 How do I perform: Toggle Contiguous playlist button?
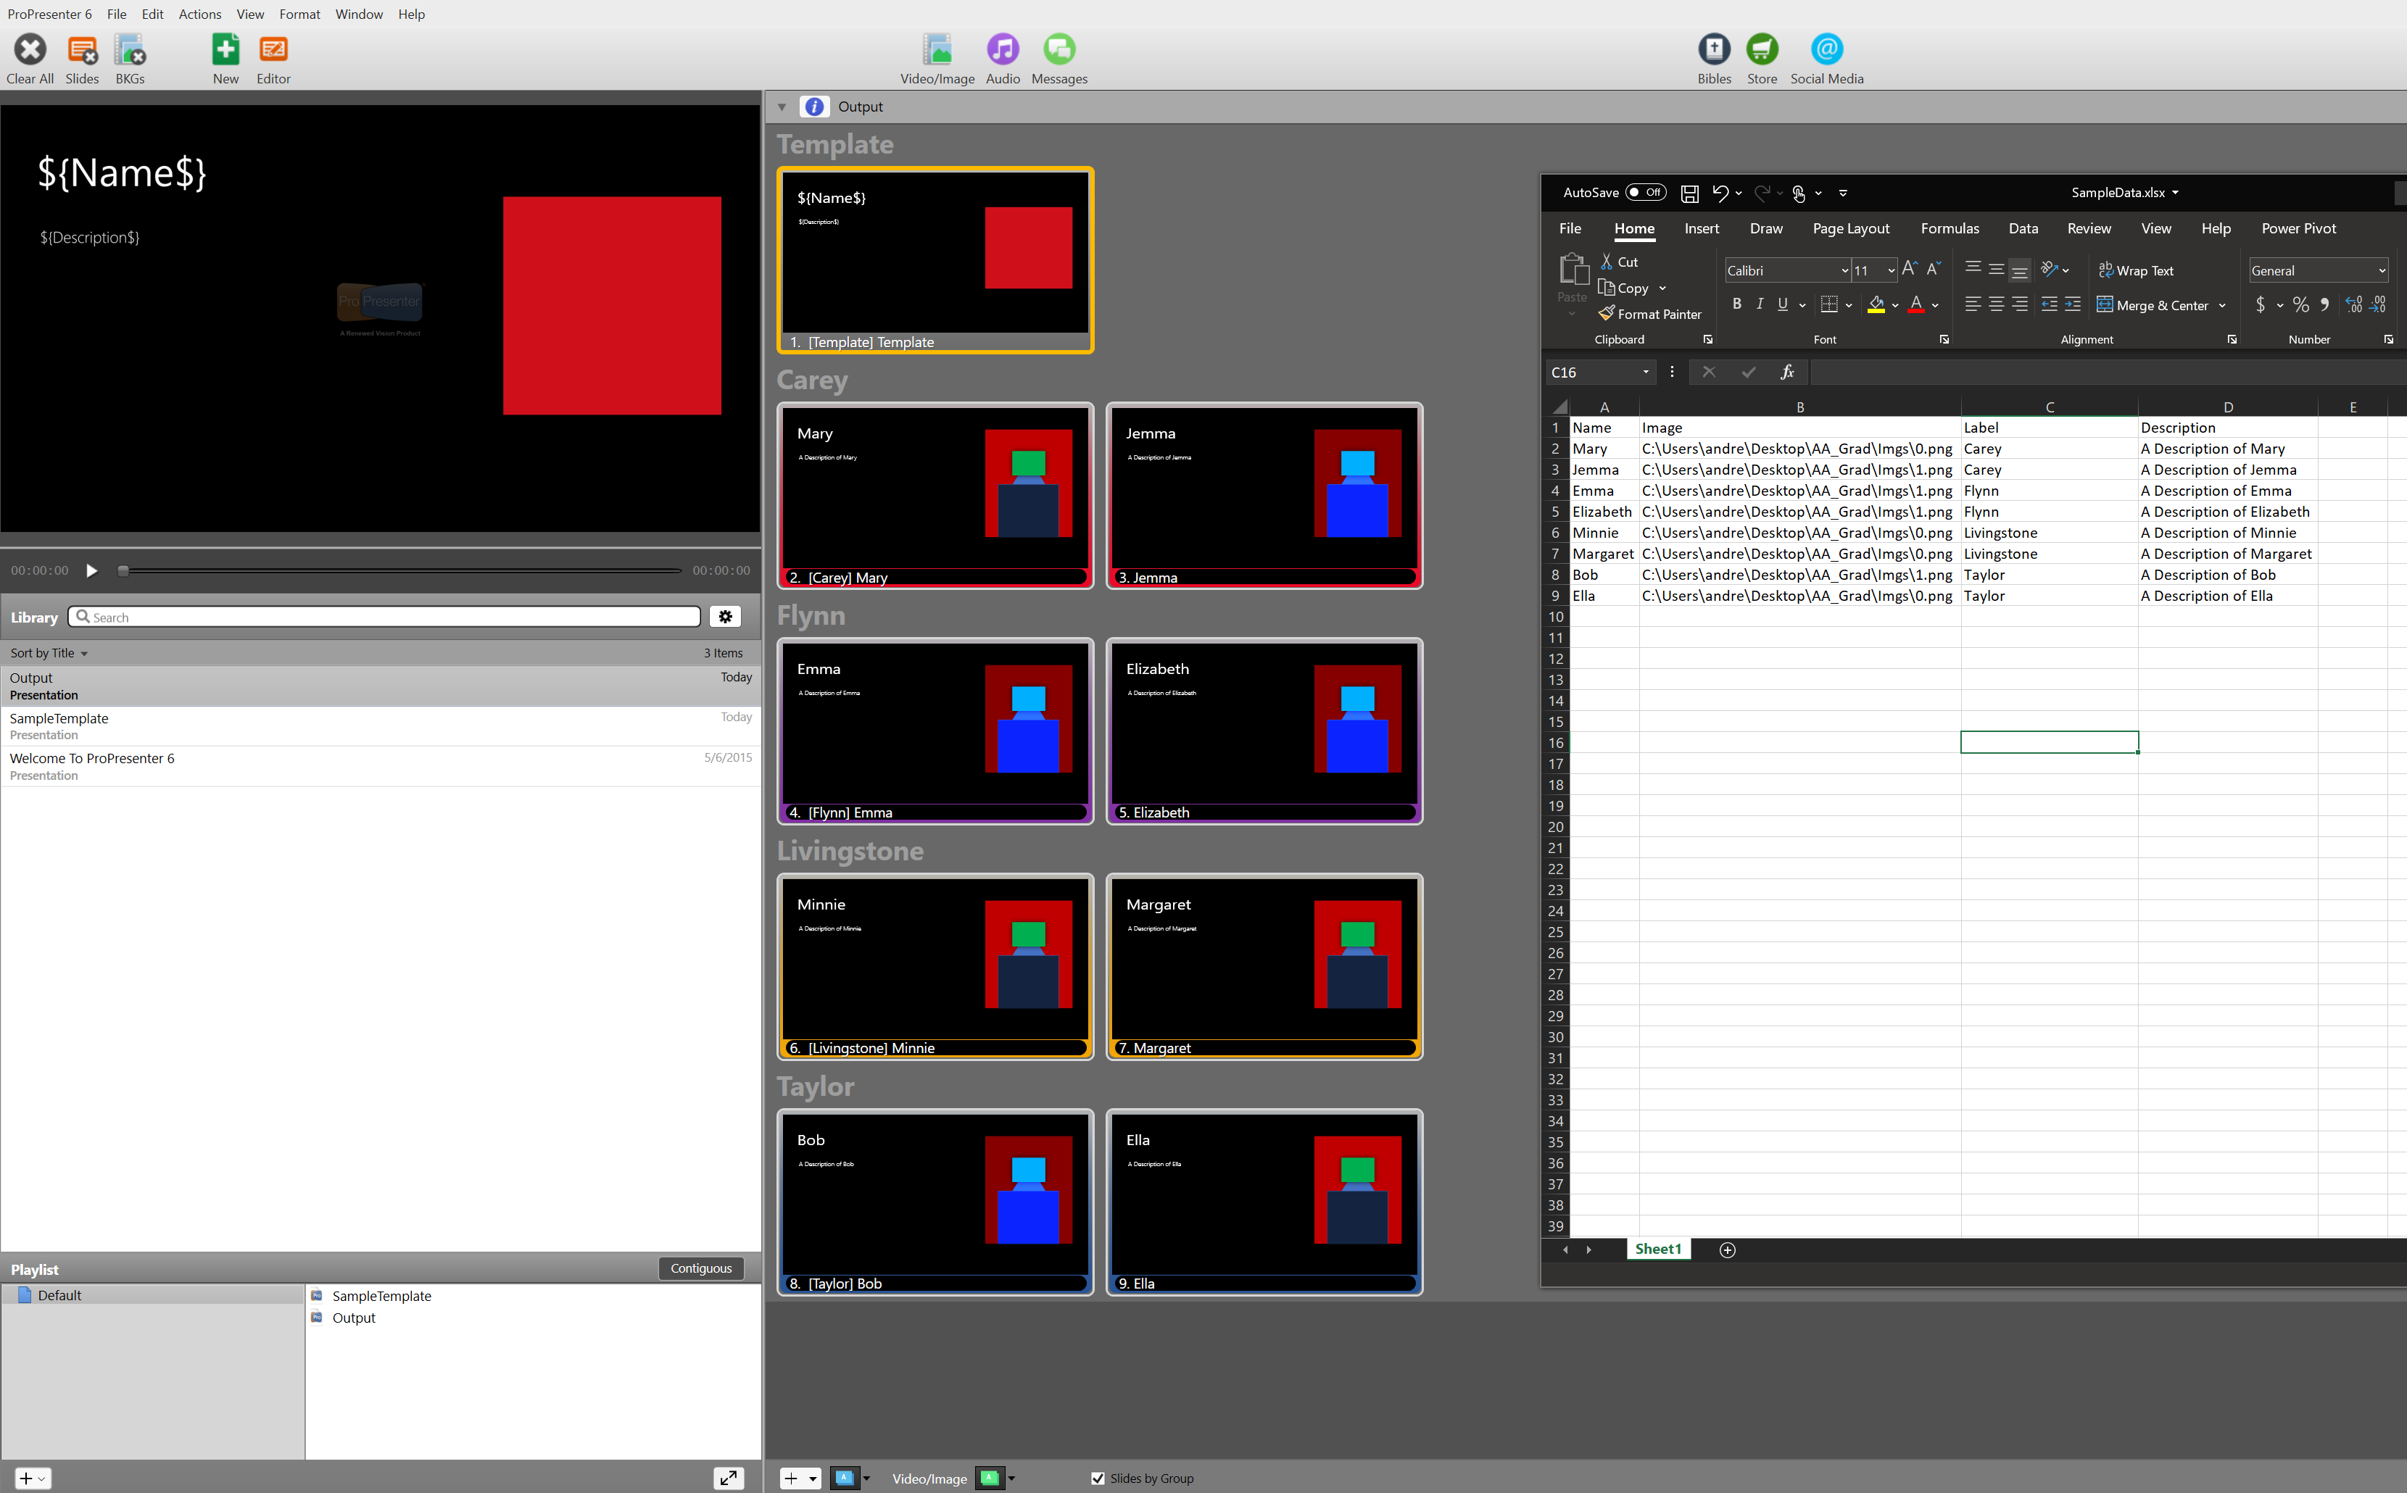[x=700, y=1269]
